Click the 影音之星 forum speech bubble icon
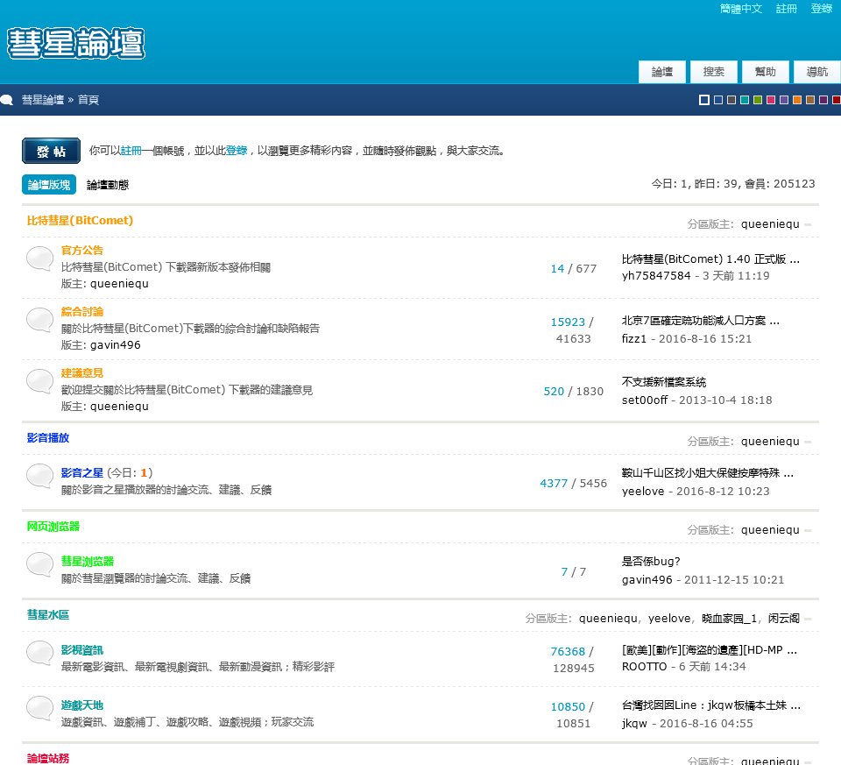This screenshot has height=765, width=841. pyautogui.click(x=39, y=476)
